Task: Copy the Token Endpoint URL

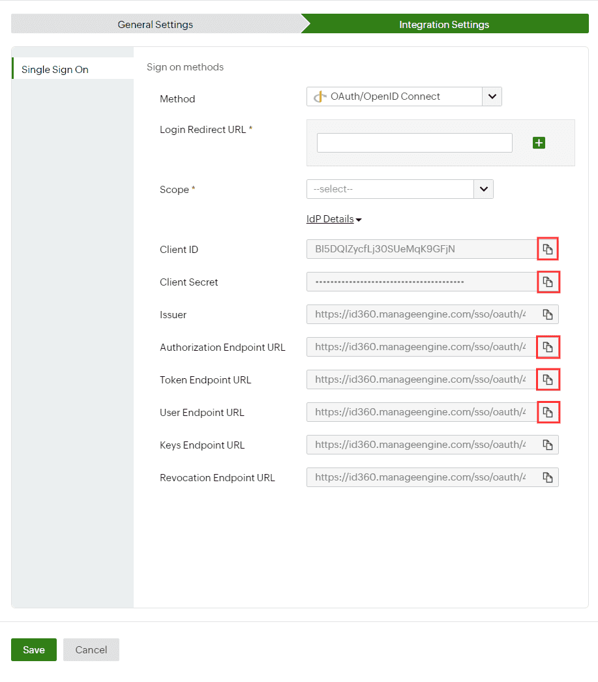Action: click(x=548, y=379)
